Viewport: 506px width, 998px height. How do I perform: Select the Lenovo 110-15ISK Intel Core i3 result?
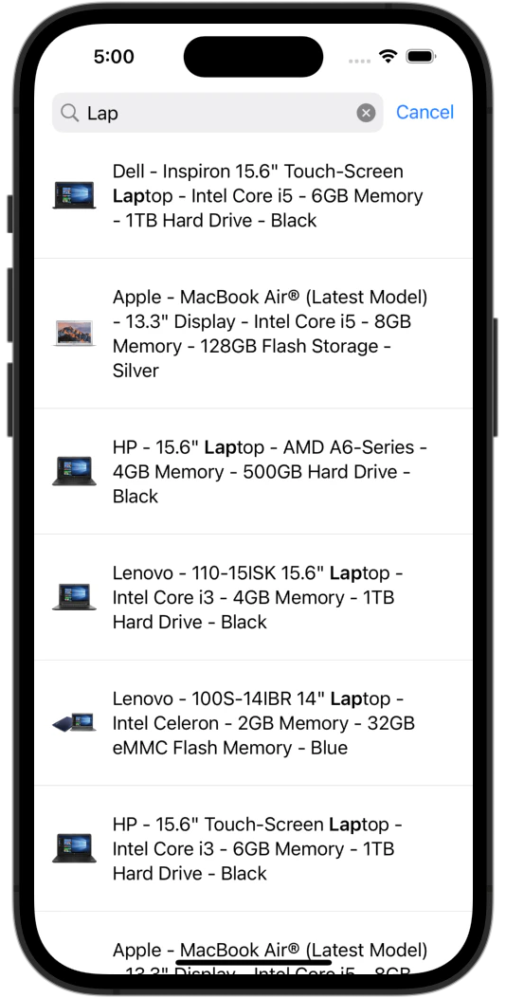[253, 597]
